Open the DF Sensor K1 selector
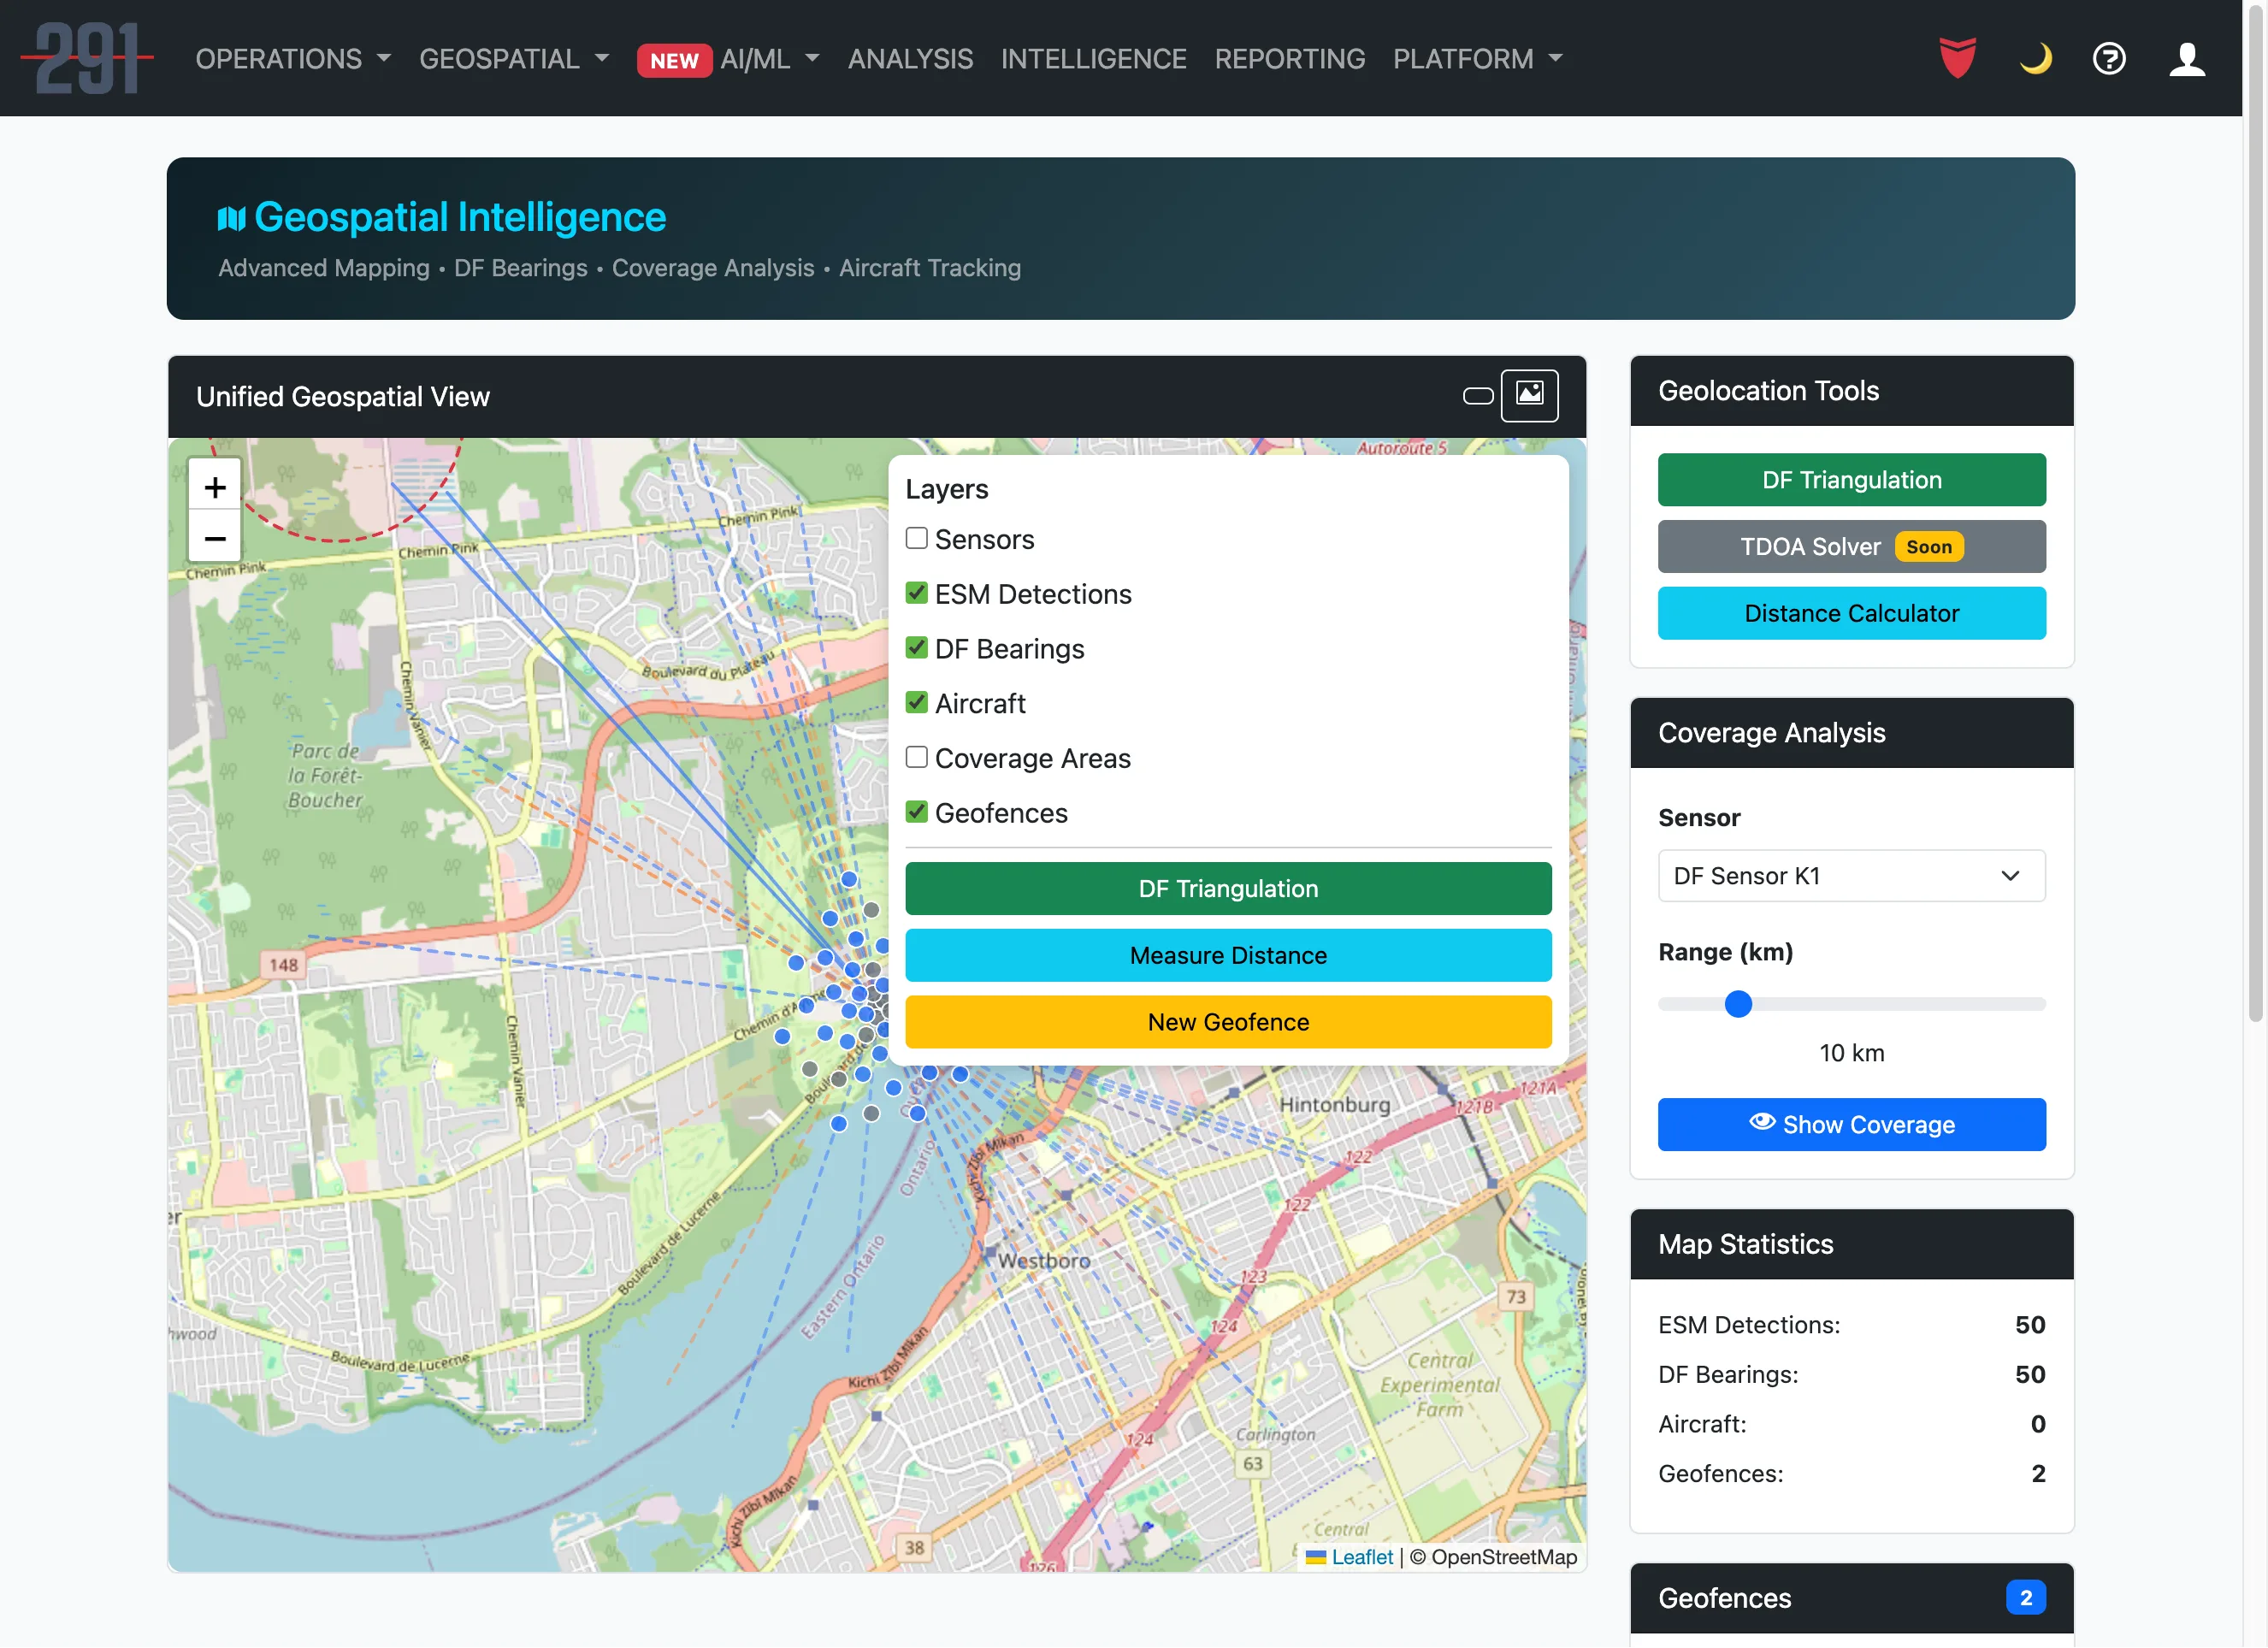The image size is (2268, 1648). [x=1851, y=876]
